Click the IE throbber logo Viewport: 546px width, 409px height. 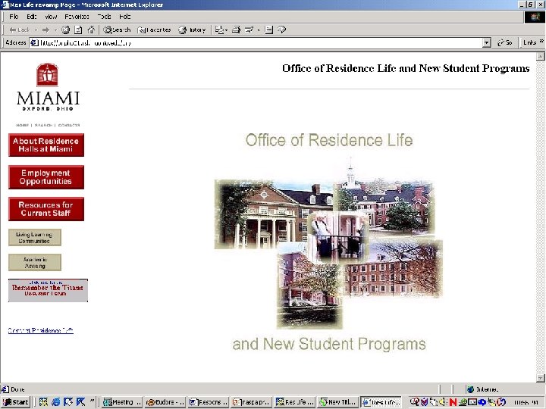tap(534, 17)
